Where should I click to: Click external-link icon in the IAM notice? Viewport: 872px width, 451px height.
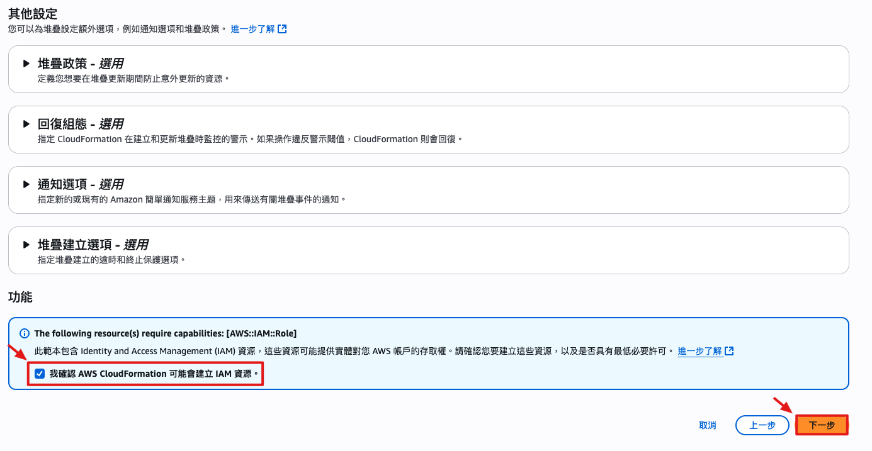[729, 351]
